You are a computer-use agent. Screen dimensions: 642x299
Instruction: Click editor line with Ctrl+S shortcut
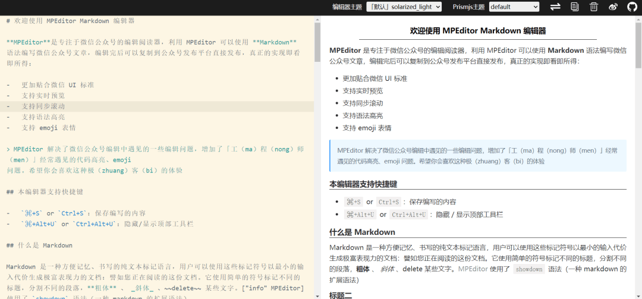click(x=76, y=213)
